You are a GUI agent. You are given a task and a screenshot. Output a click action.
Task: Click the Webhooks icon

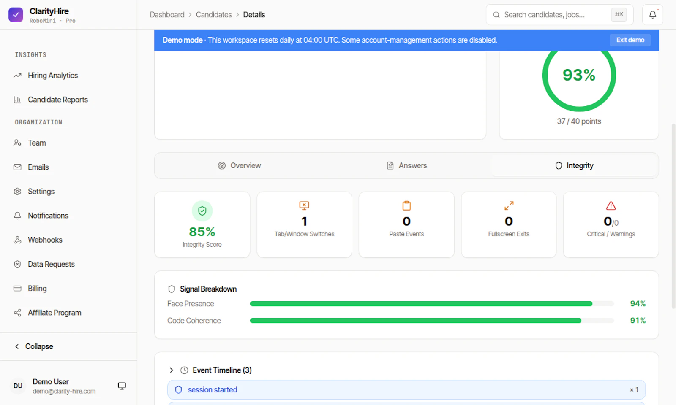(17, 240)
